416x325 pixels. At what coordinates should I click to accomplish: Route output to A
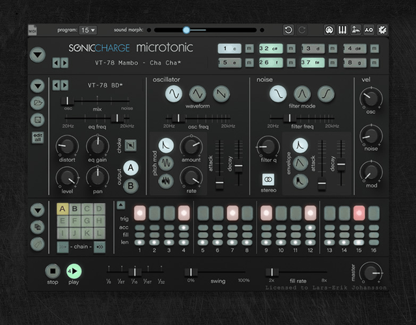(131, 168)
